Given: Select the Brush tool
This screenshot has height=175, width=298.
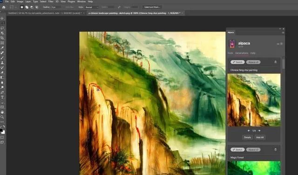Looking at the screenshot, I should [x=2, y=58].
